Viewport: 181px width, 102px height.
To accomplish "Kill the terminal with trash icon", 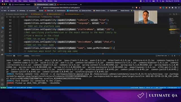I will click(174, 56).
